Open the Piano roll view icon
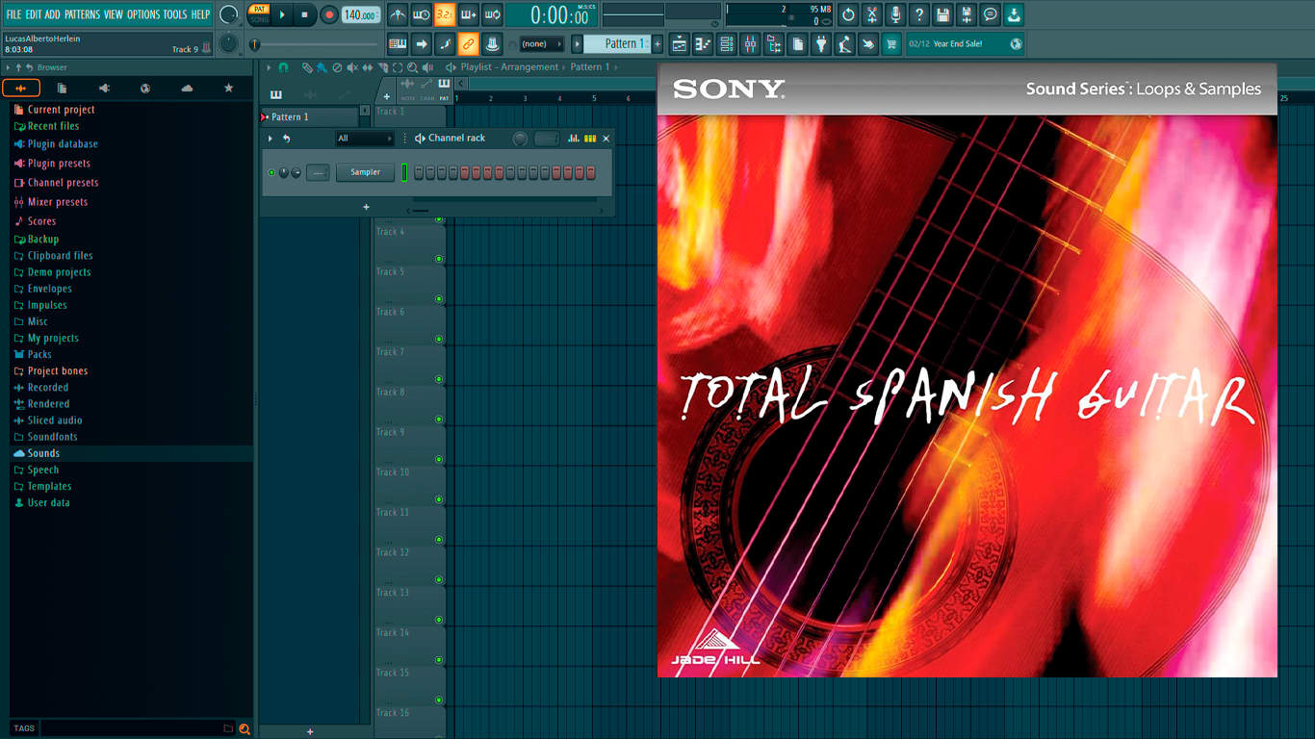 coord(703,44)
